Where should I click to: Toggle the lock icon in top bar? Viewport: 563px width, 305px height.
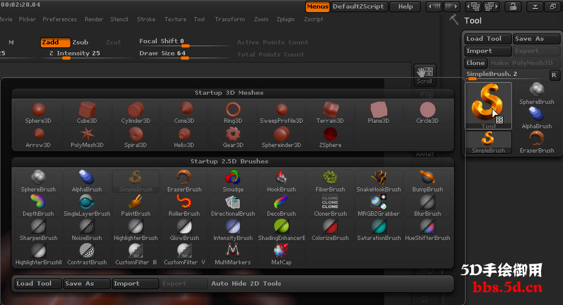(514, 7)
